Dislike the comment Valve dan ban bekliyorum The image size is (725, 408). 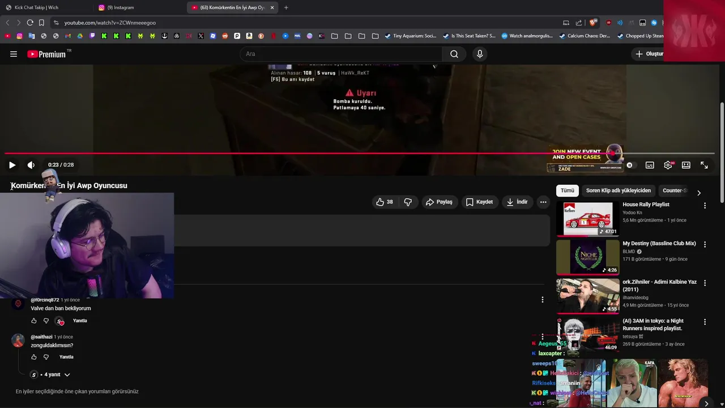[x=46, y=321]
